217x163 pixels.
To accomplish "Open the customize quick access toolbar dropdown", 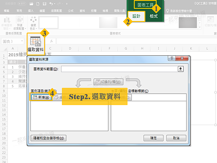I will point(67,4).
